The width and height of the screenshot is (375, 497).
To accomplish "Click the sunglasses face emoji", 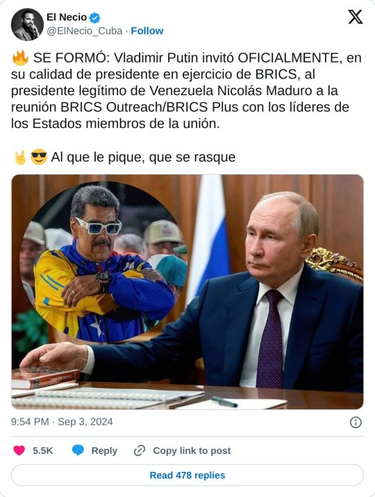I will [39, 157].
